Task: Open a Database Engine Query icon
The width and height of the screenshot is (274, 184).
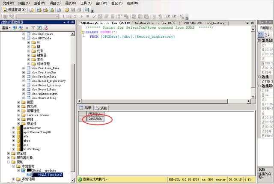Action: click(x=31, y=10)
